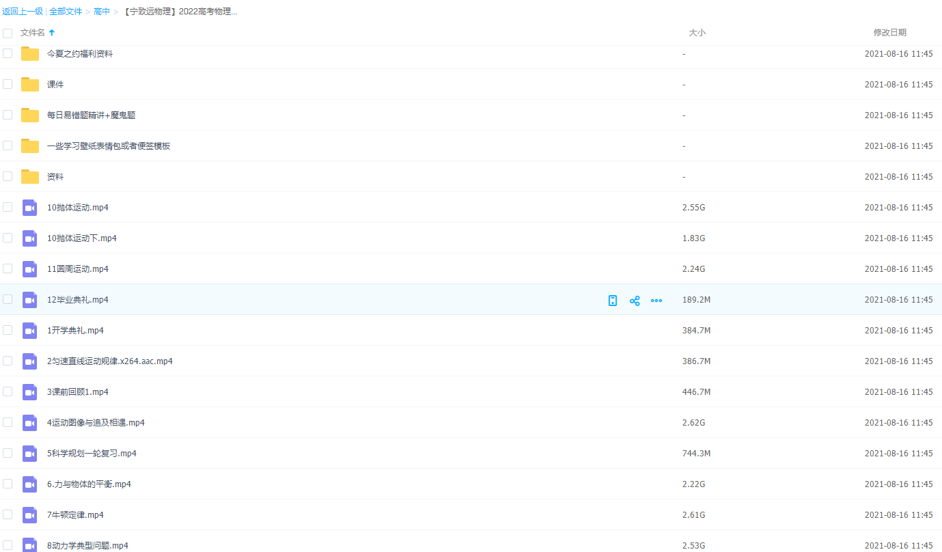
Task: Click the folder icon for 今夏之约福利资料
Action: click(x=30, y=54)
